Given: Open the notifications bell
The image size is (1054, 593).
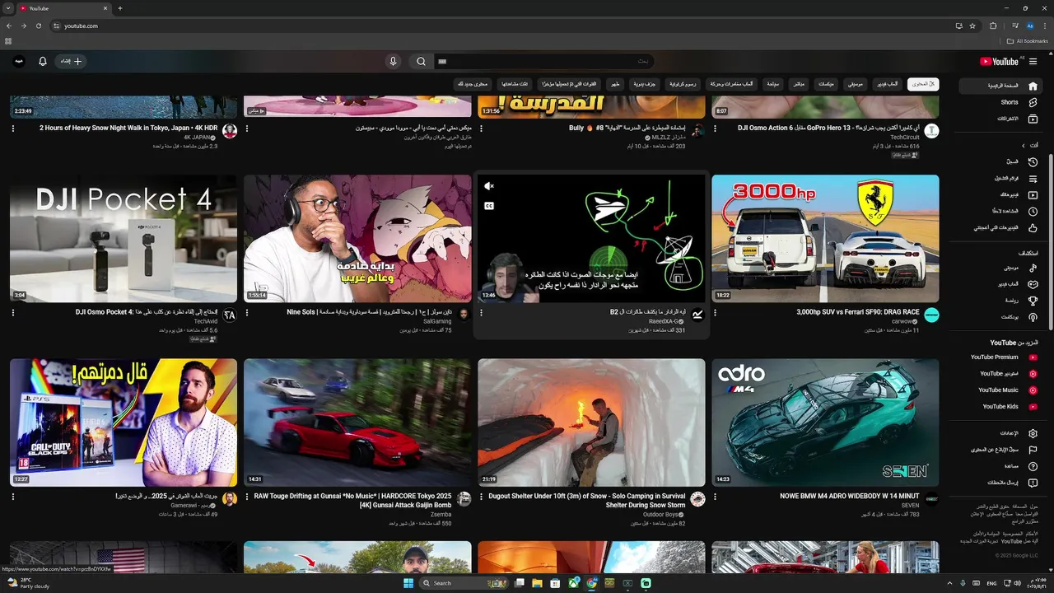Looking at the screenshot, I should [43, 61].
